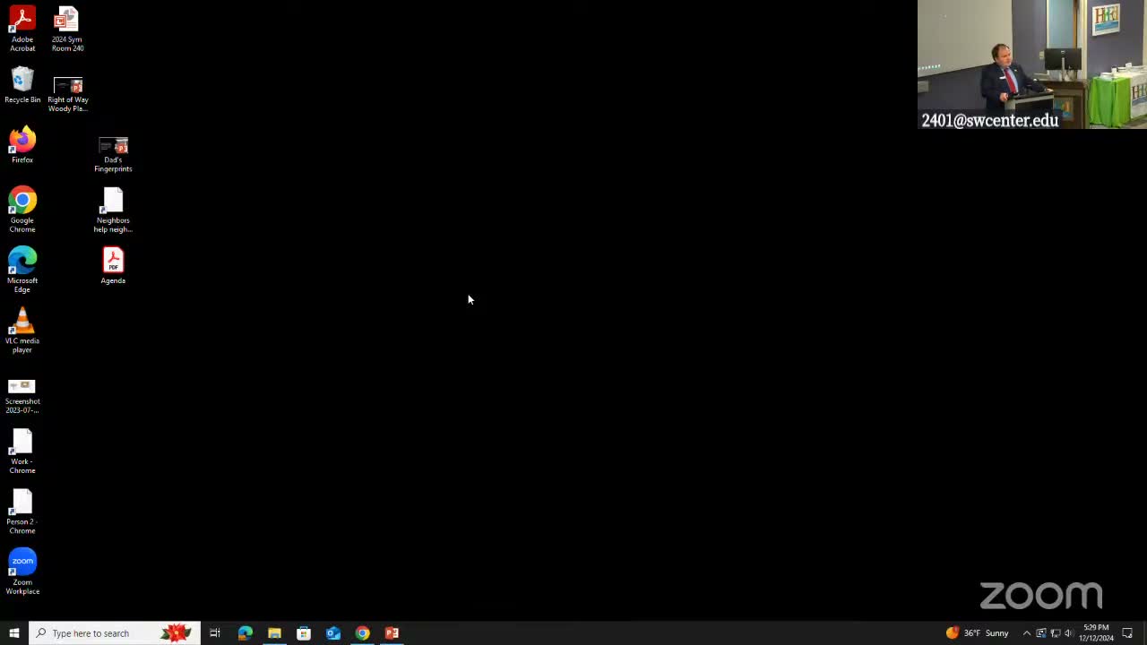The height and width of the screenshot is (645, 1147).
Task: Select the Screenshot 2023-07 image file
Action: [22, 396]
